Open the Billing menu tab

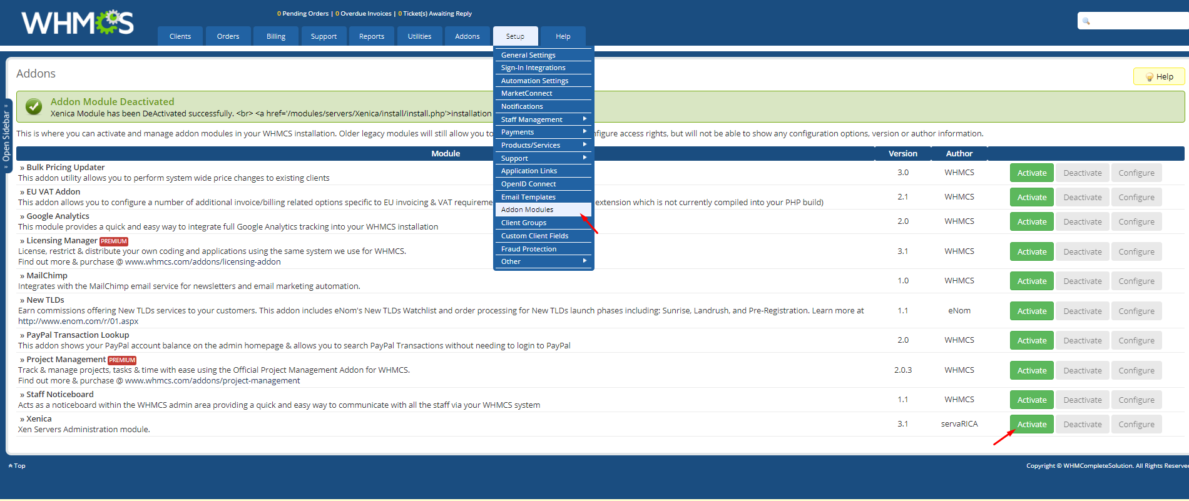[x=276, y=36]
